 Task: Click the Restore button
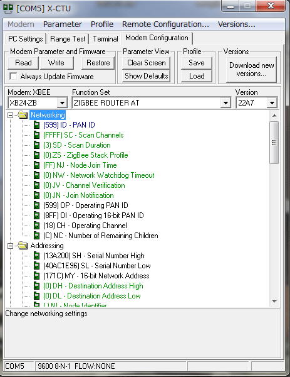(98, 63)
